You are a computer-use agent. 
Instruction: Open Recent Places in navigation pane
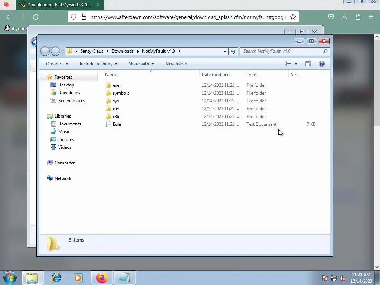(x=71, y=100)
